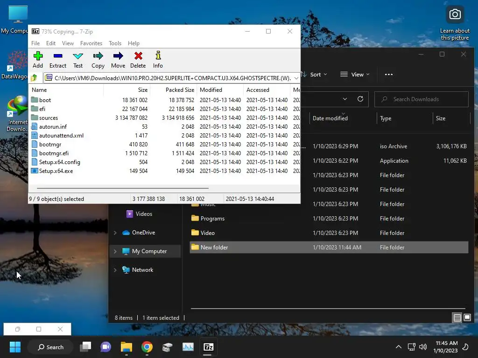Screen dimensions: 478x358
Task: Select OneDrive in the navigation pane
Action: click(x=139, y=233)
